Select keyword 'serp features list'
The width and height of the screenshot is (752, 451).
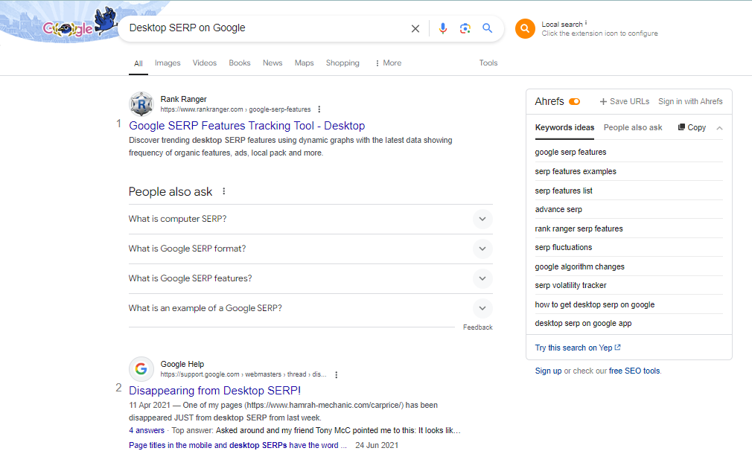tap(564, 191)
